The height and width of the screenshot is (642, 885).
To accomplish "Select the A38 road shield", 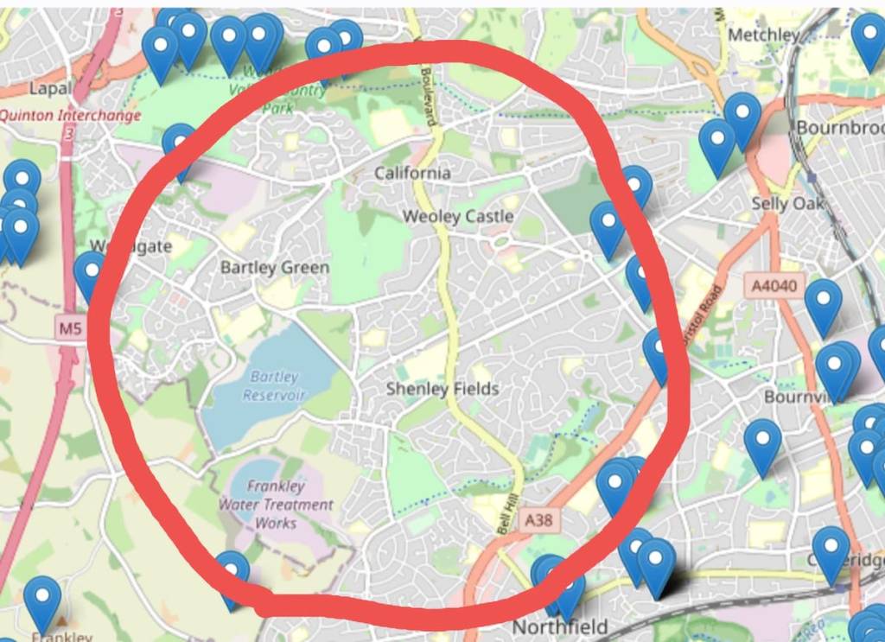I will 538,519.
